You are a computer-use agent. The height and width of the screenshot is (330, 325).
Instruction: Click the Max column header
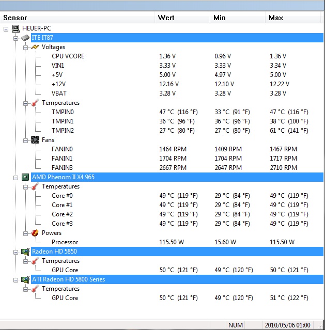293,18
